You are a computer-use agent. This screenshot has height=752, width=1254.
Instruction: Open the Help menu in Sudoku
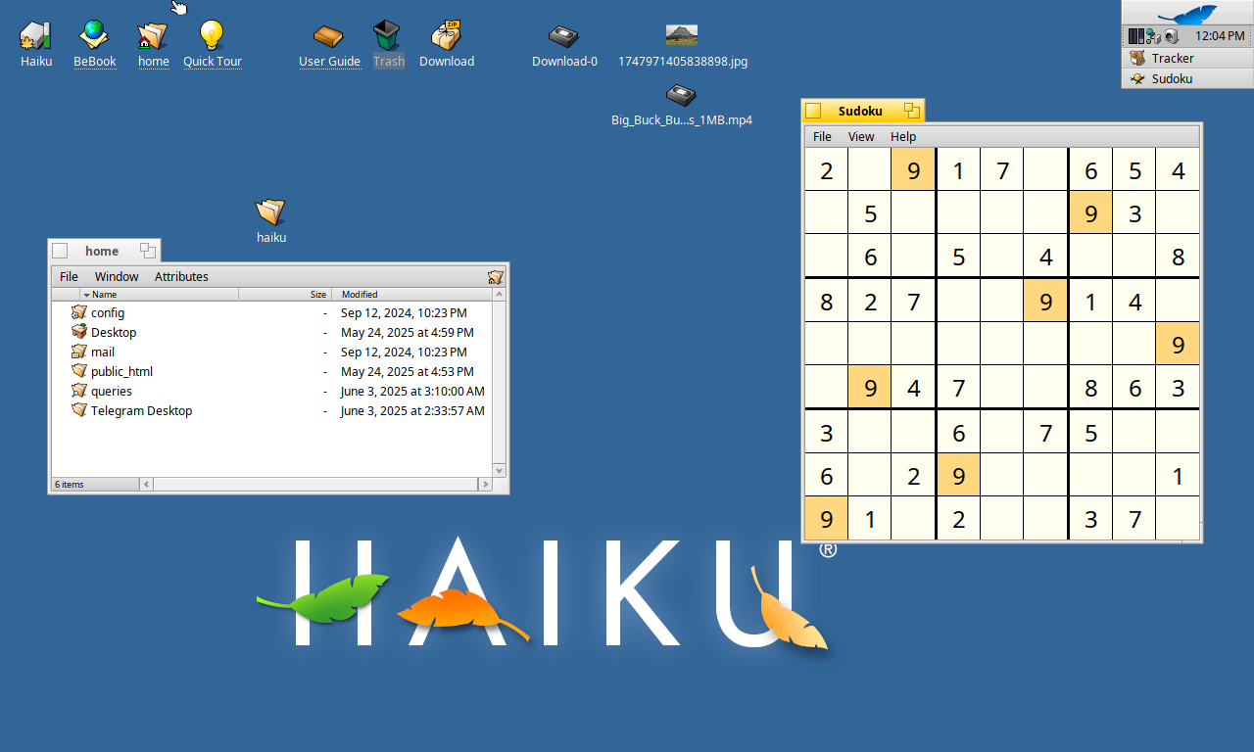coord(903,137)
